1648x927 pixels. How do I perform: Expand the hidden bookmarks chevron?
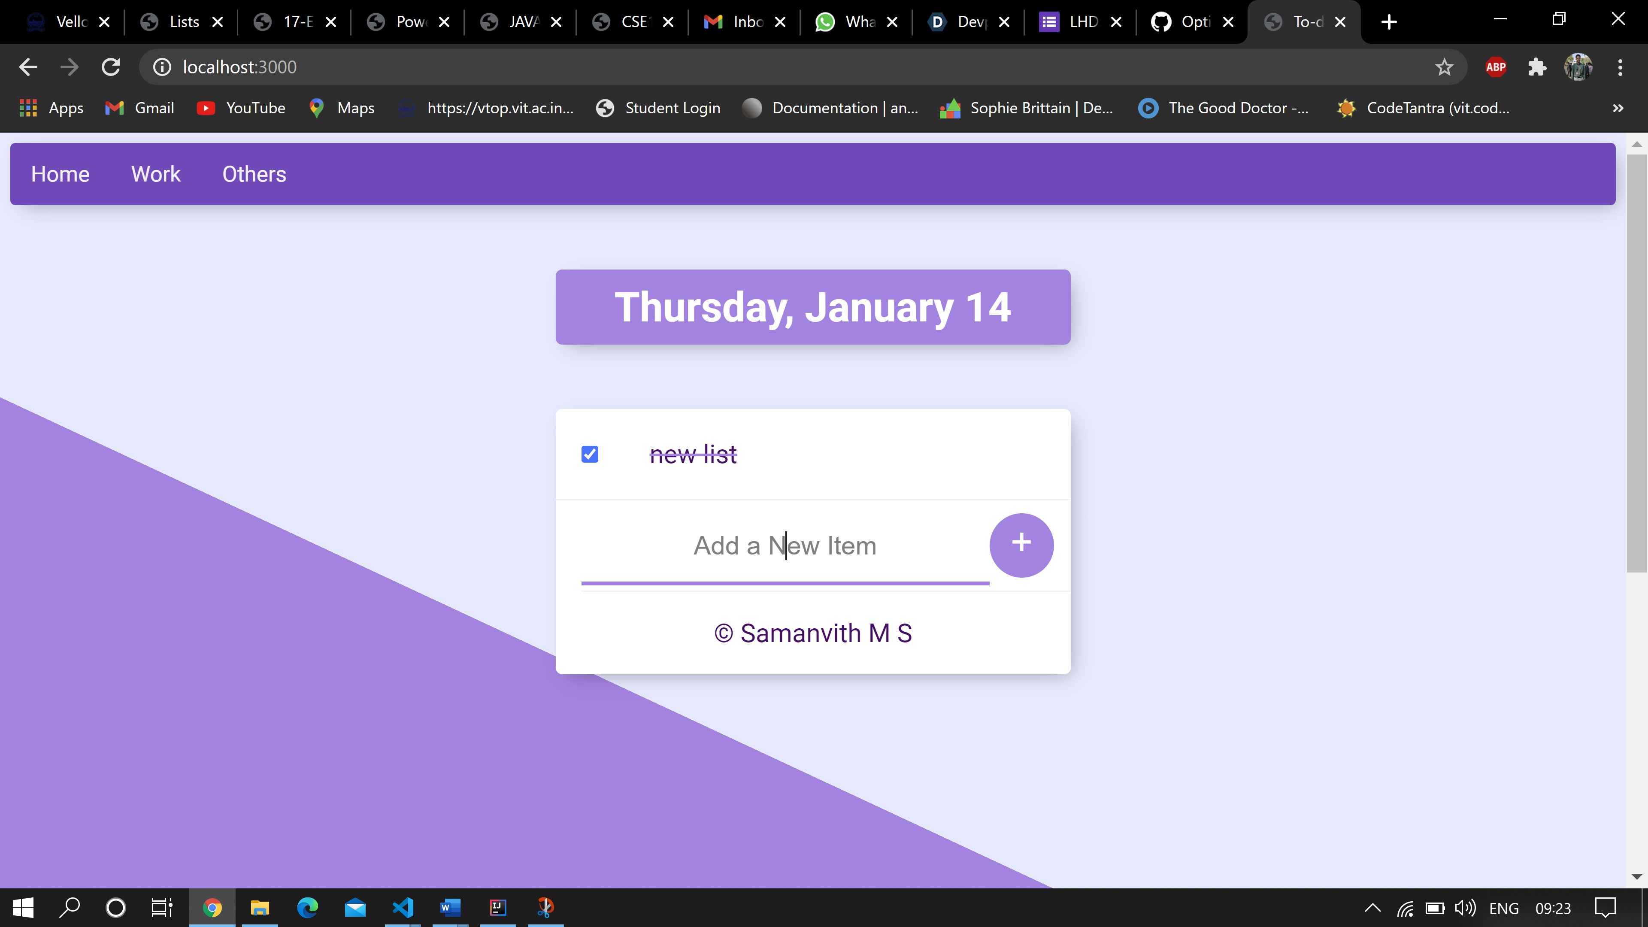coord(1618,108)
